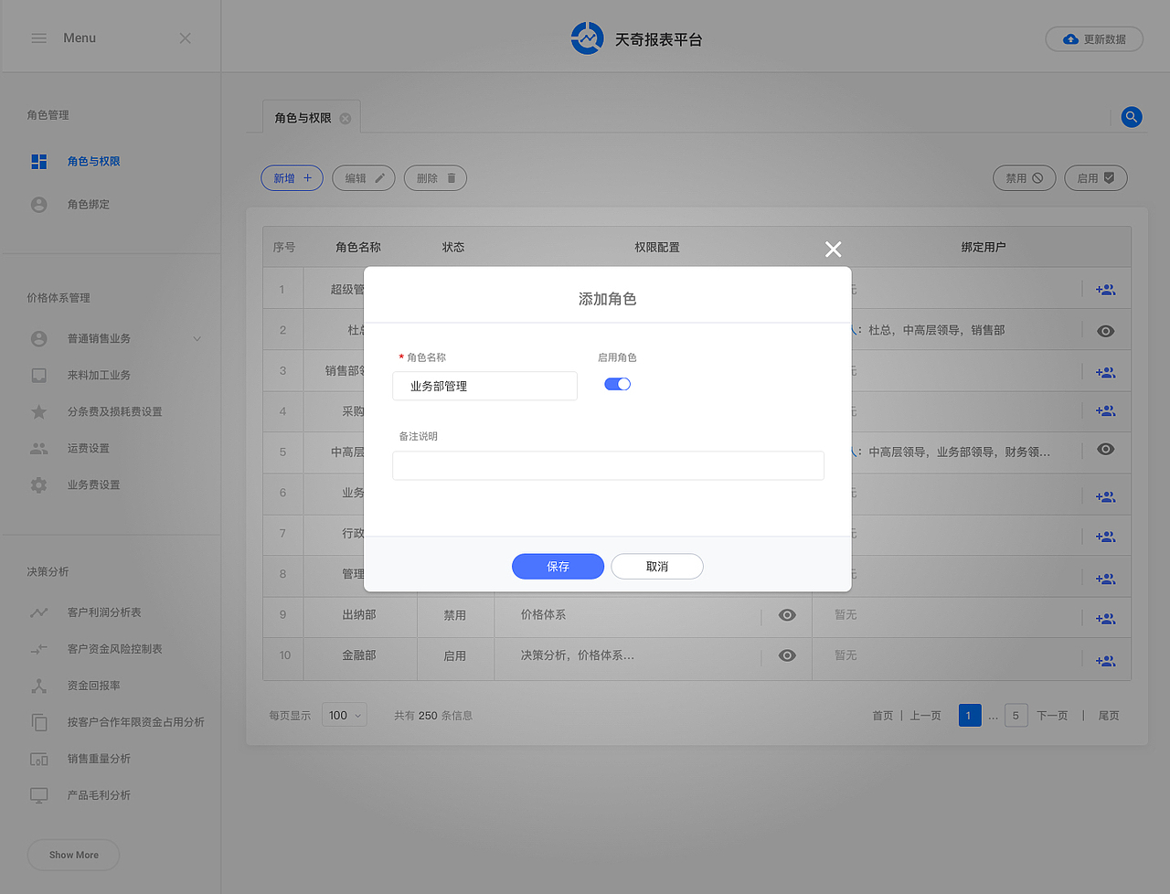The width and height of the screenshot is (1170, 894).
Task: Close the 添加角色 dialog with X
Action: [833, 250]
